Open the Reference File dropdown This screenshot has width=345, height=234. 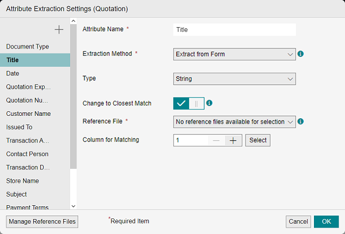[234, 122]
